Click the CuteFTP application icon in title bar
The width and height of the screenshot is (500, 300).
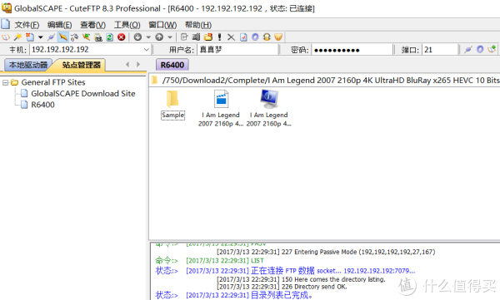[7, 8]
